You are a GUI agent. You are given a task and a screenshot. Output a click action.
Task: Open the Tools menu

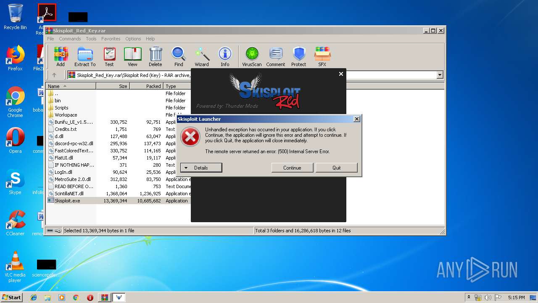point(91,39)
